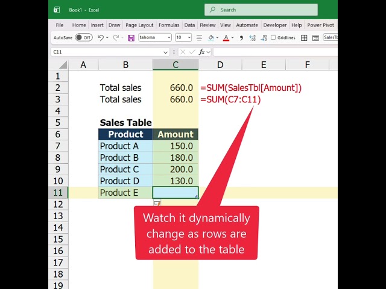Apply fill color with the paint bucket icon
The height and width of the screenshot is (289, 386).
(211, 37)
